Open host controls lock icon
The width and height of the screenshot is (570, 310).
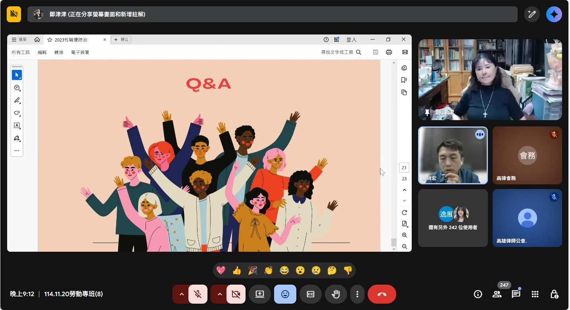[x=554, y=294]
